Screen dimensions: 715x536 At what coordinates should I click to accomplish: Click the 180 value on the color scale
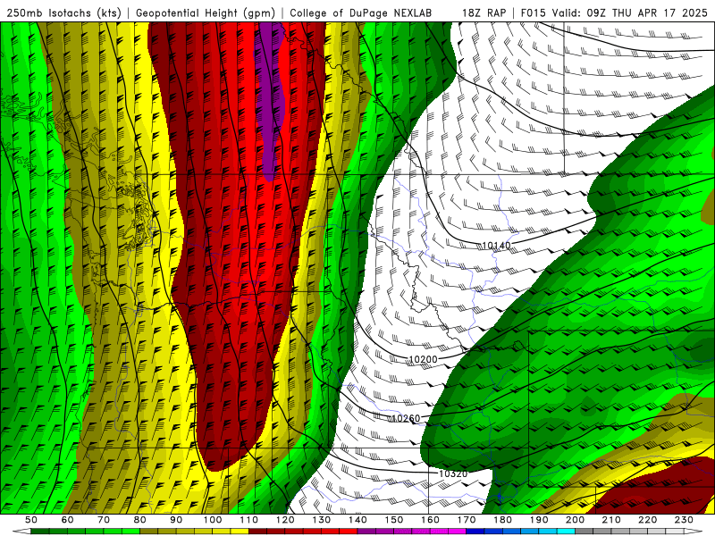[502, 520]
